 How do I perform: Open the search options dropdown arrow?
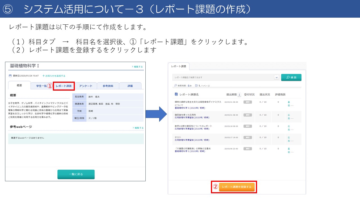[276, 77]
